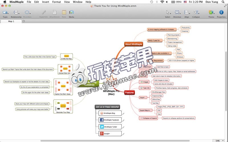Screen dimensions: 228x142
Task: Click the MindMaple Blog leaf icon
Action: 102,113
